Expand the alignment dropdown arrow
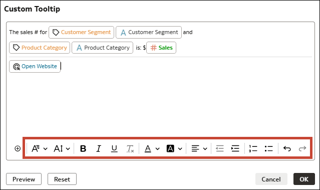Image resolution: width=320 pixels, height=190 pixels. tap(205, 149)
